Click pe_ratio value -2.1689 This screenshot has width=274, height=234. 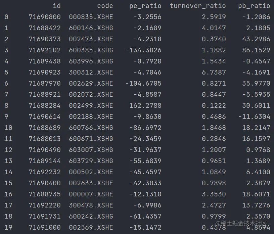coord(147,28)
